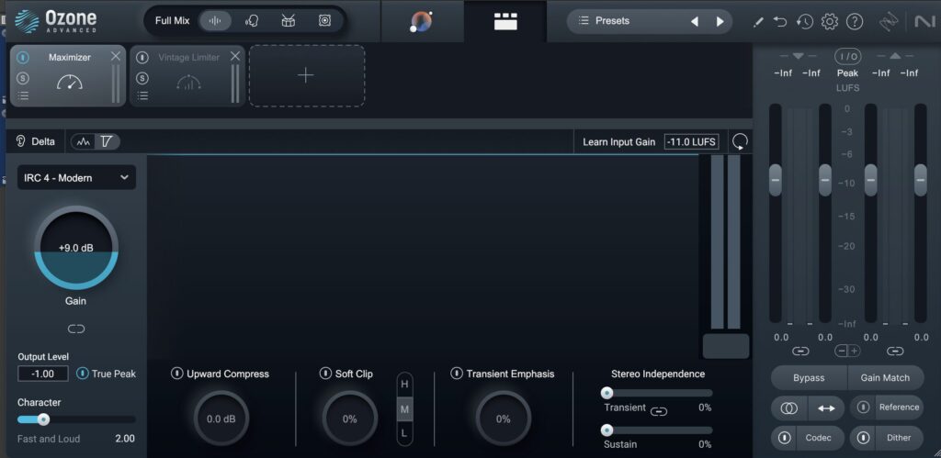Select the drums target icon
This screenshot has width=941, height=458.
[x=288, y=20]
